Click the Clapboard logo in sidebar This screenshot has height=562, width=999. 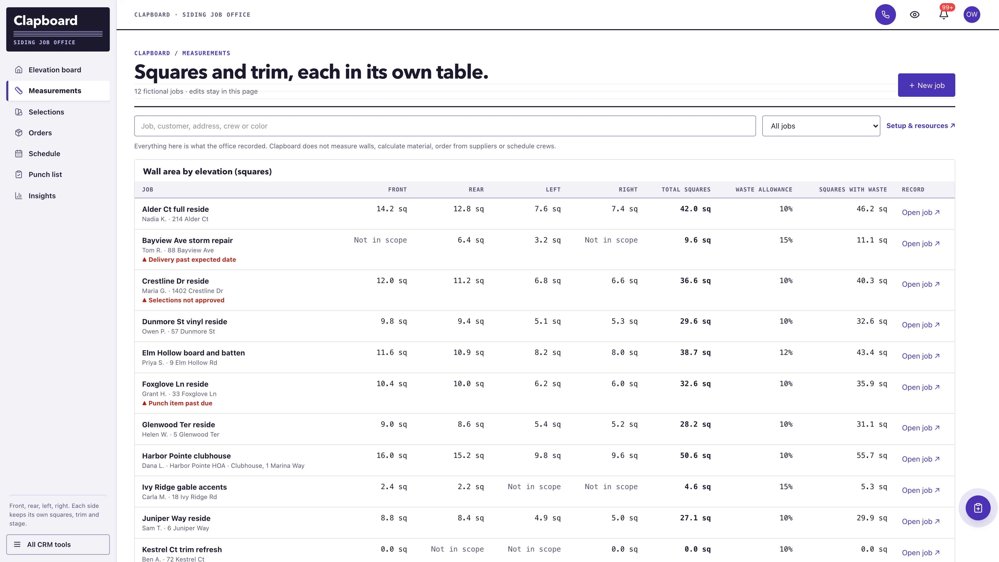[x=58, y=29]
